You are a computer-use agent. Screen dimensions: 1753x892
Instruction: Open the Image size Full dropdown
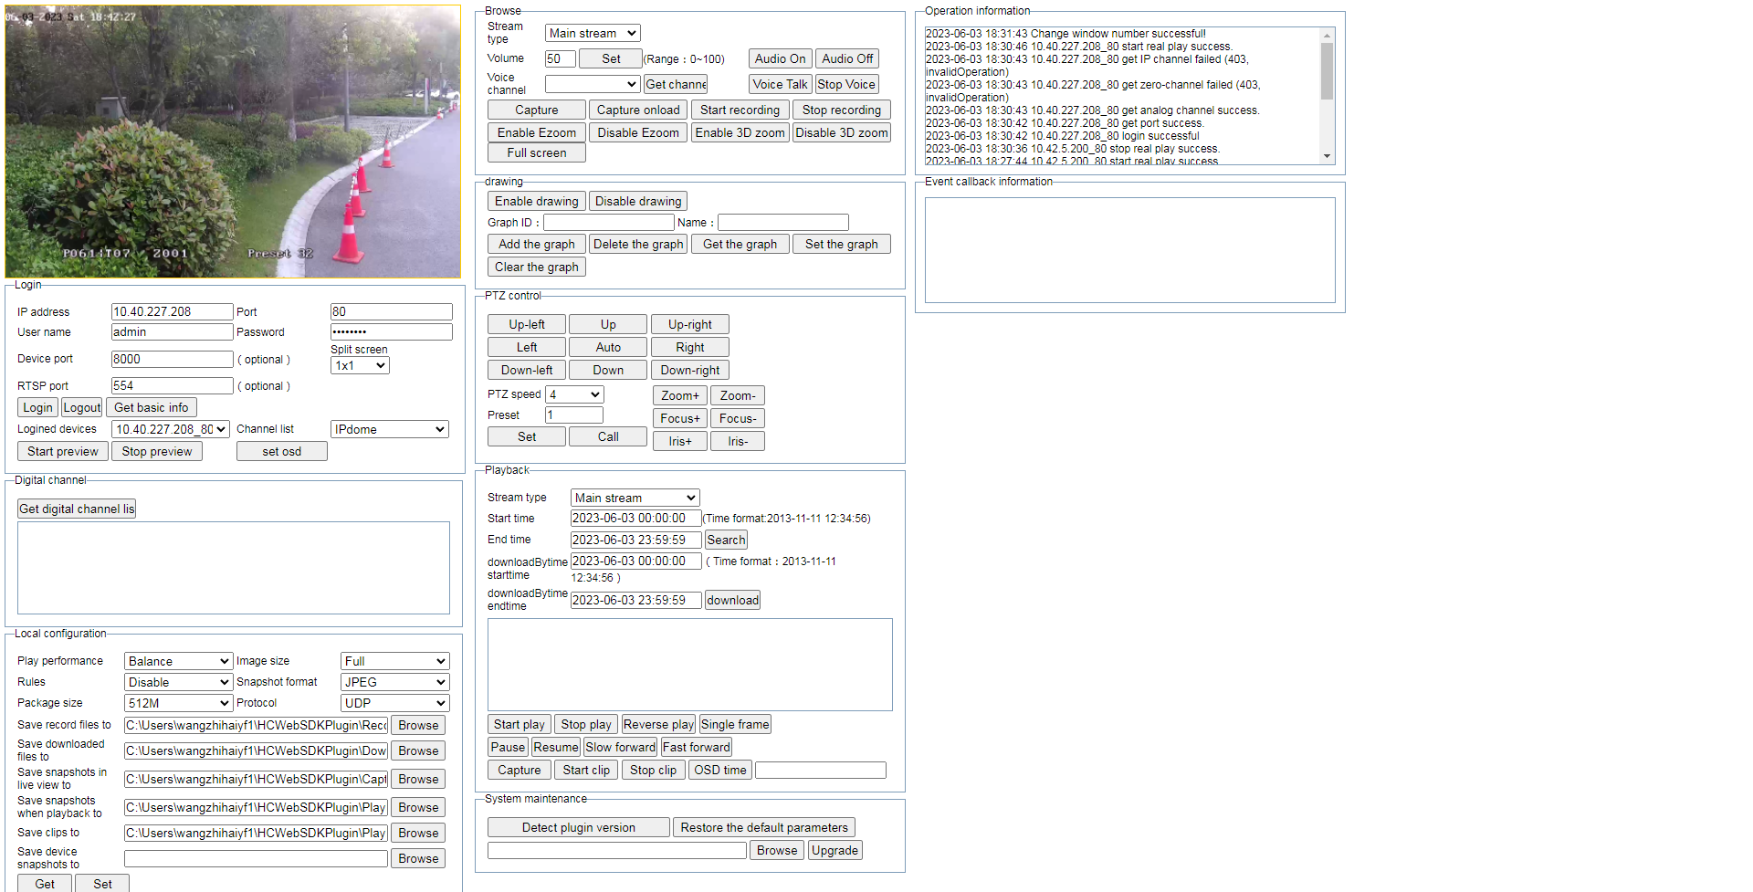394,661
